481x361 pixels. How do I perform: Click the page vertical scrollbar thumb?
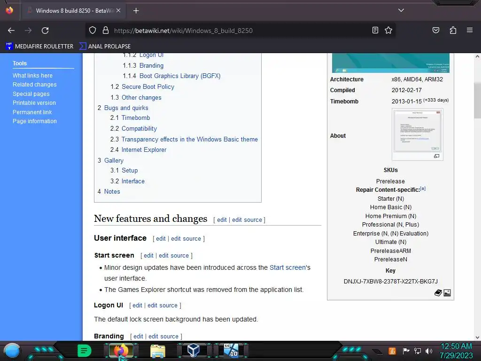[477, 101]
